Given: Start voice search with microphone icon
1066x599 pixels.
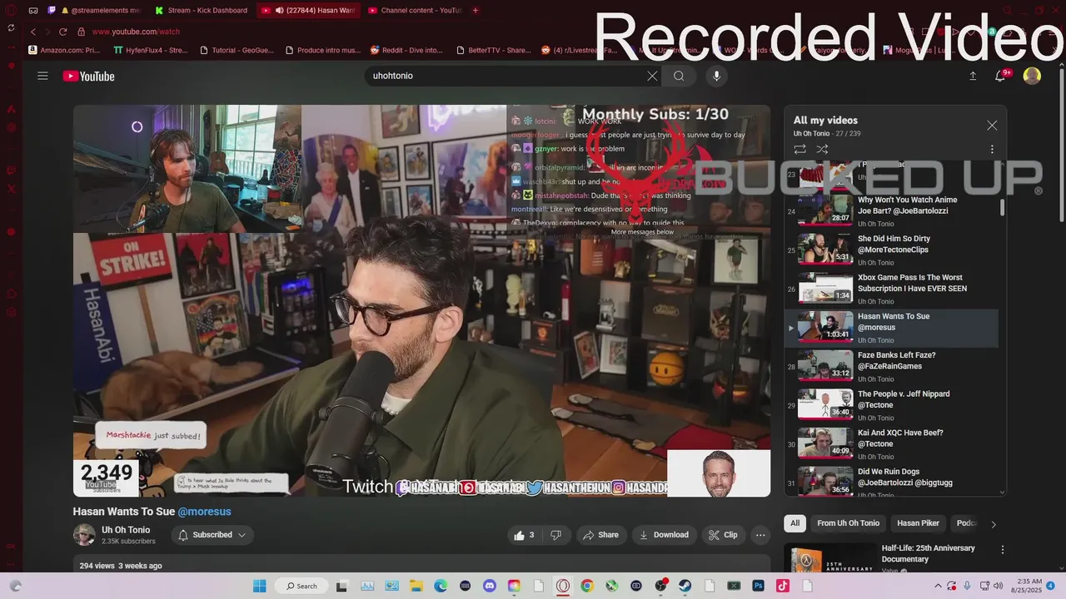Looking at the screenshot, I should pos(716,76).
